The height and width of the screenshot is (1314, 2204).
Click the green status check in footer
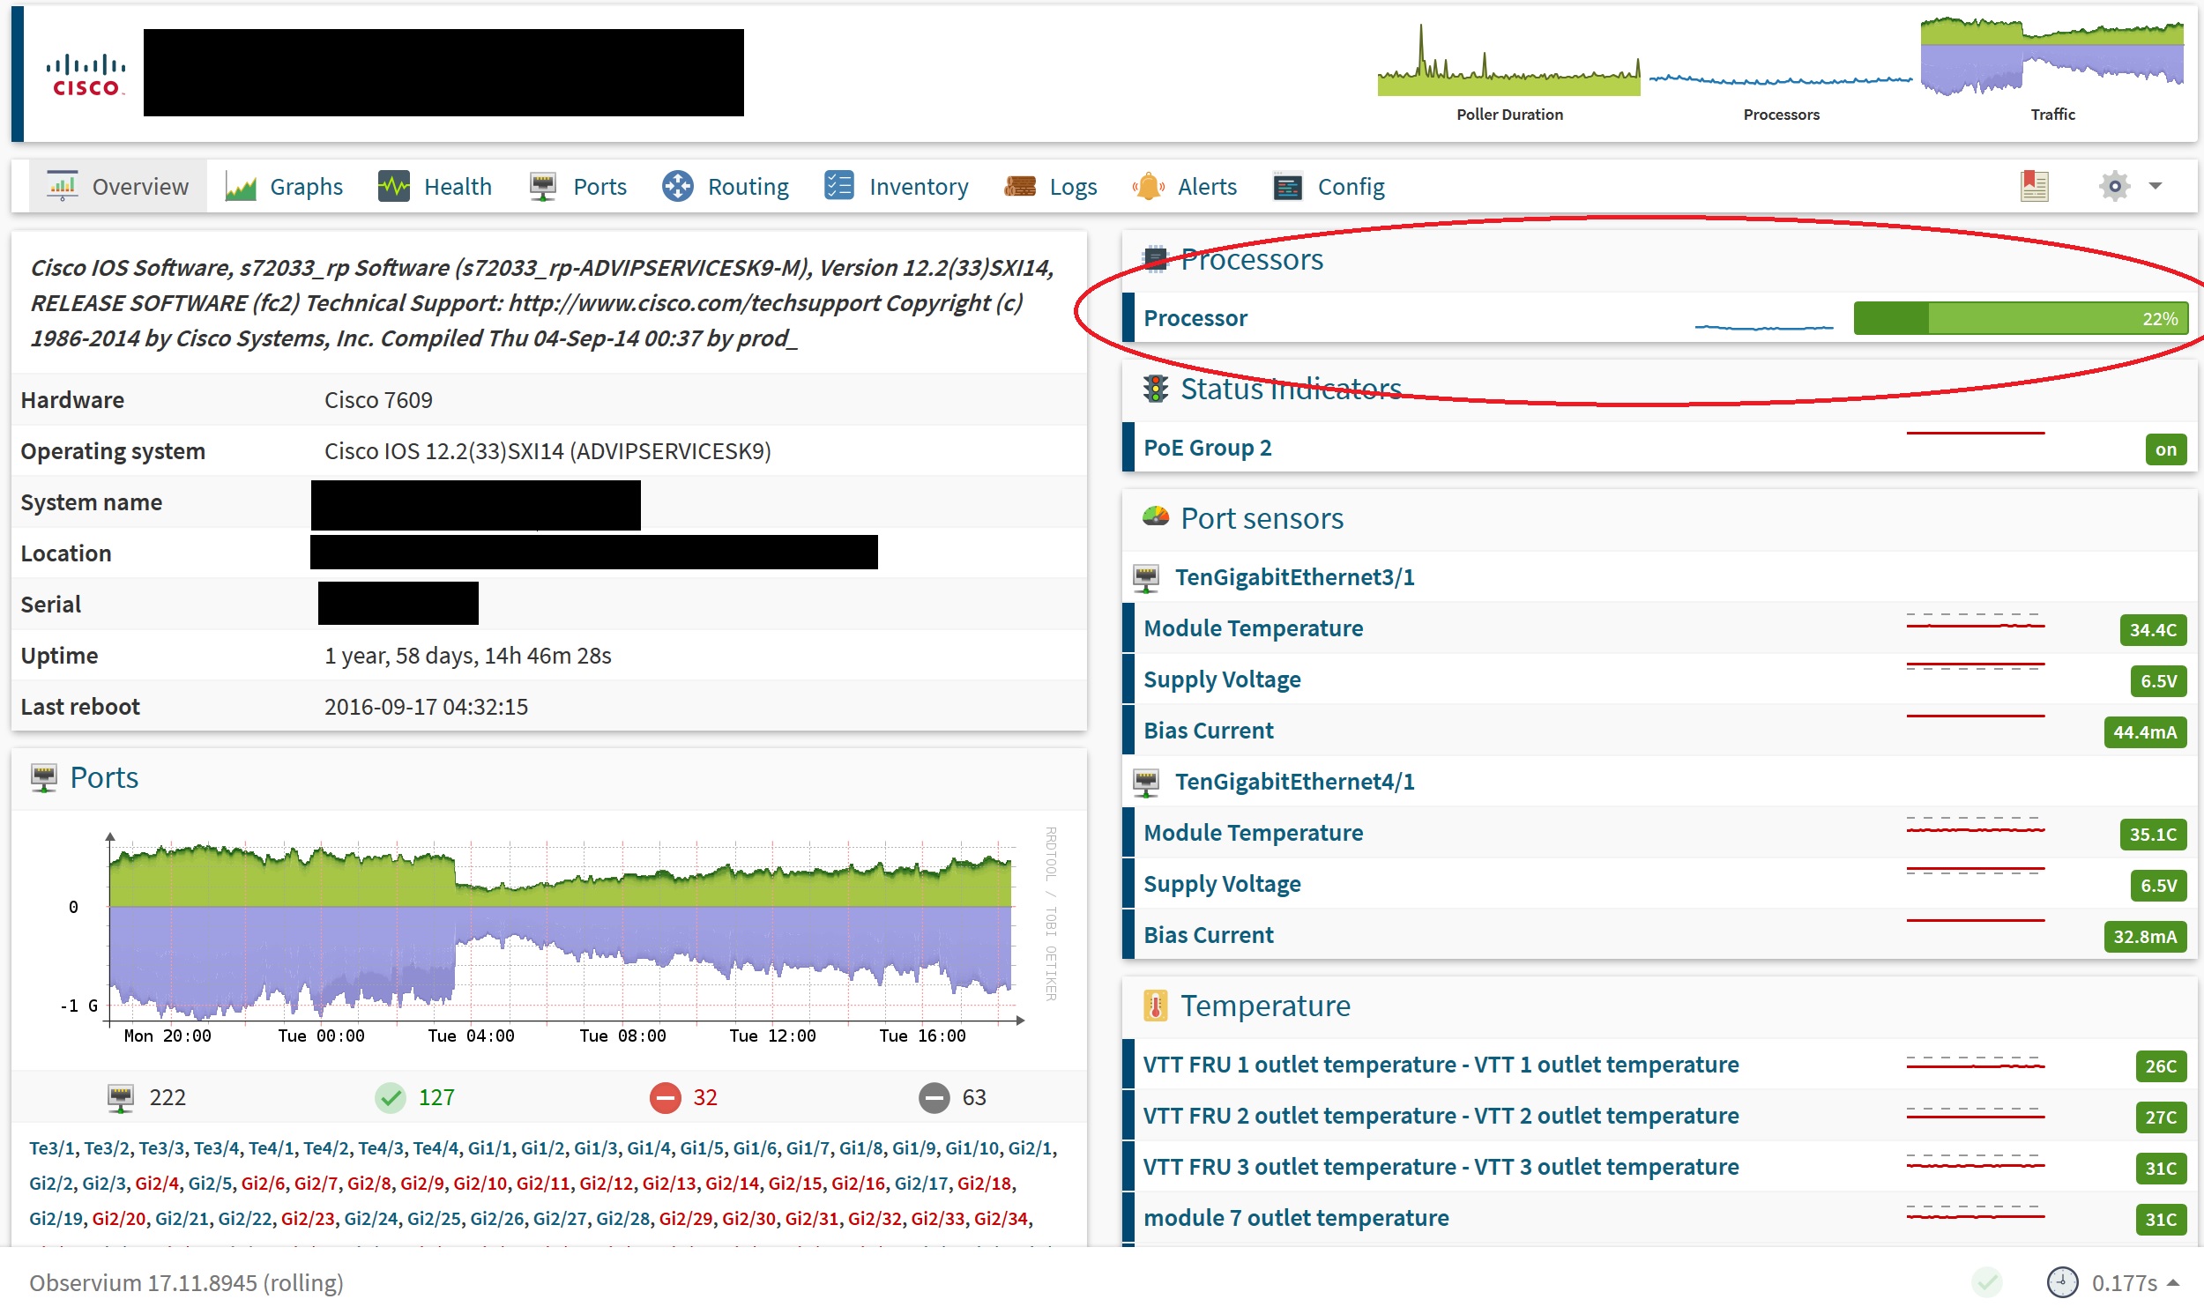(x=1987, y=1282)
